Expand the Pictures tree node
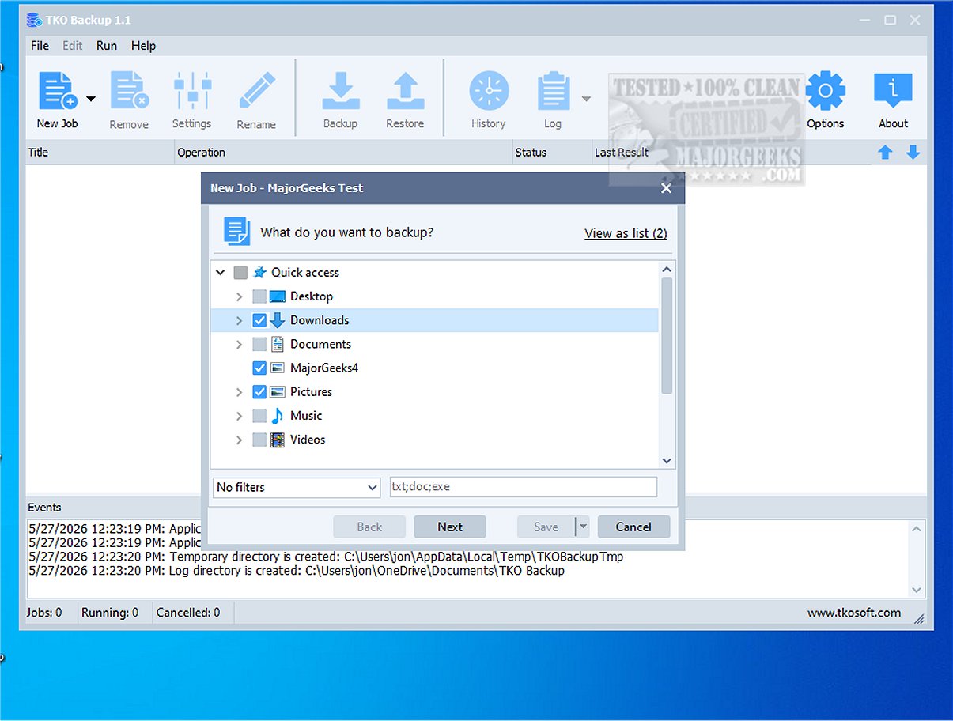Image resolution: width=953 pixels, height=721 pixels. [240, 392]
